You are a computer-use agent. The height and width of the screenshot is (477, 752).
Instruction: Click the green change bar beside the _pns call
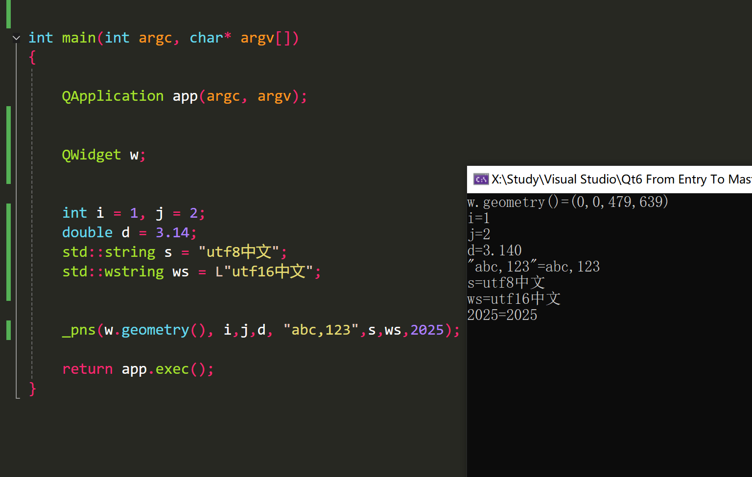(8, 330)
